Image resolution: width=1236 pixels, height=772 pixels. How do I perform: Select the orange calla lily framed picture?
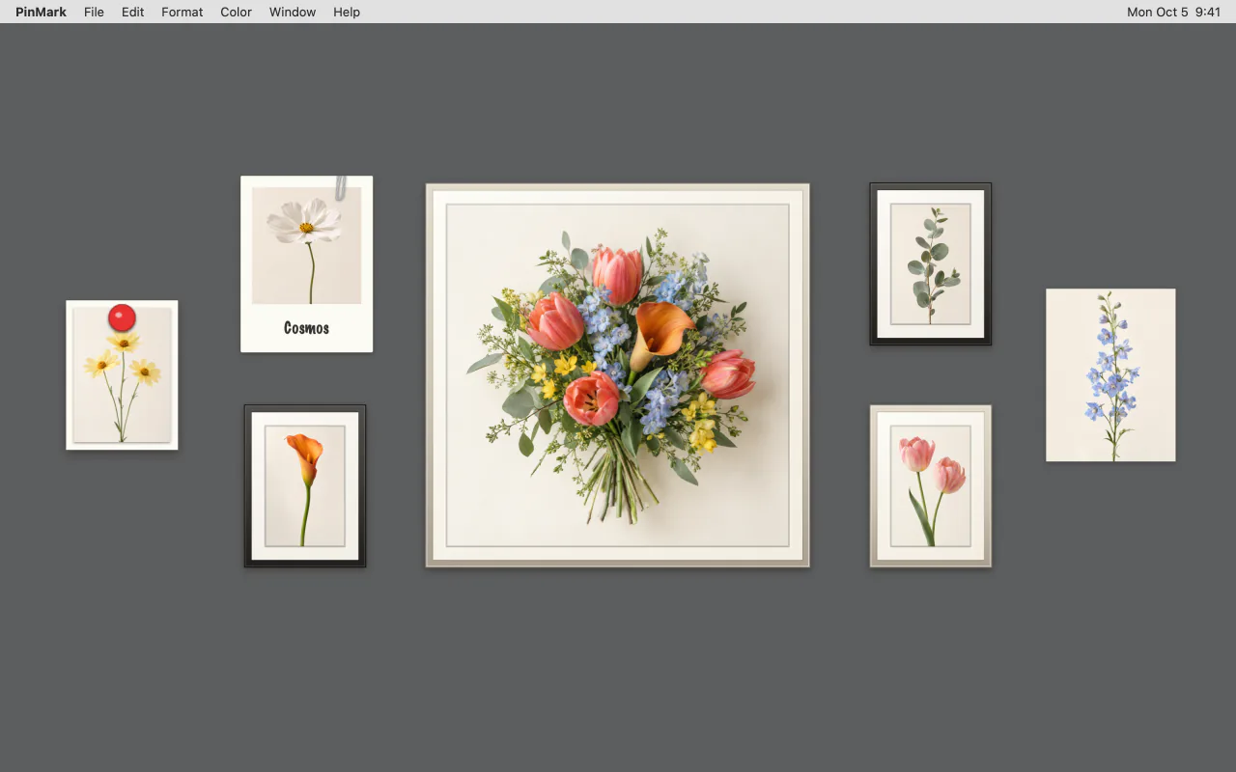305,485
